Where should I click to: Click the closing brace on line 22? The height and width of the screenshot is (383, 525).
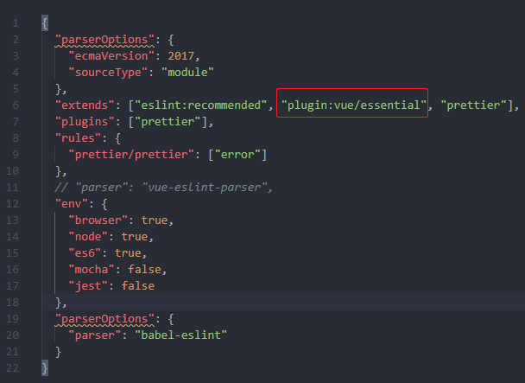pos(45,368)
